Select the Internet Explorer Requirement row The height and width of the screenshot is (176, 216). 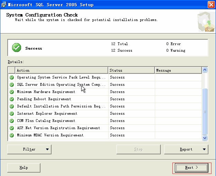tap(105, 114)
